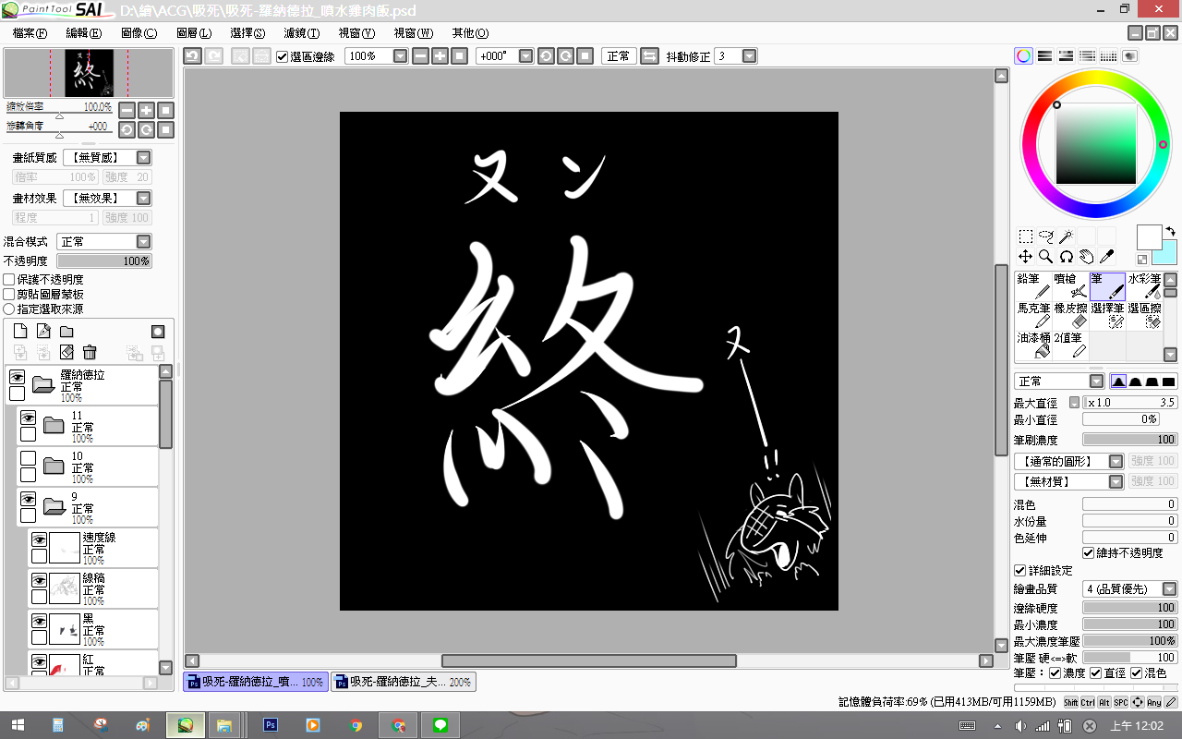Pick the hand pan tool
The image size is (1182, 739).
click(x=1087, y=257)
